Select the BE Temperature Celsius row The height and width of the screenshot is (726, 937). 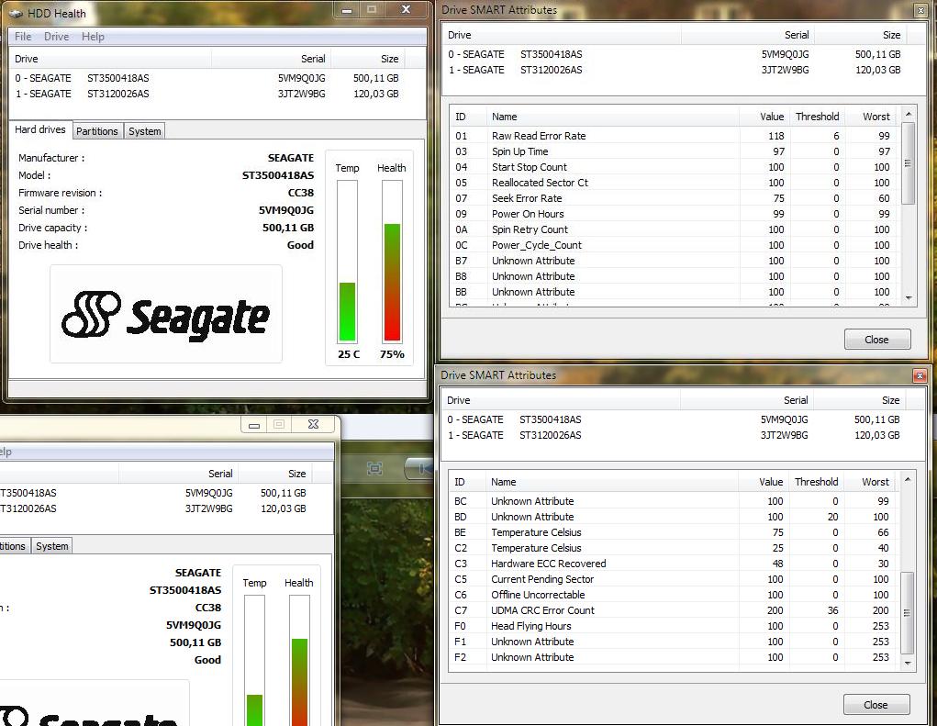[674, 532]
